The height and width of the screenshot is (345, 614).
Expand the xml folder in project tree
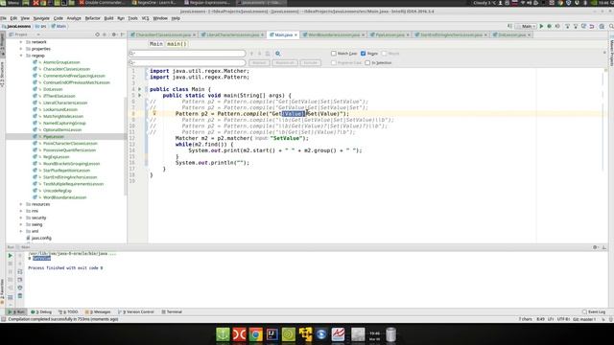[x=21, y=231]
